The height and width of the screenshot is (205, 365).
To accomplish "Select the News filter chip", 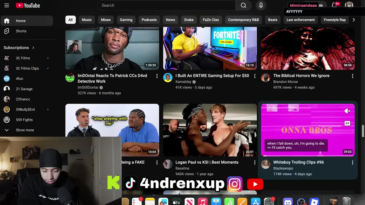I will [x=171, y=20].
